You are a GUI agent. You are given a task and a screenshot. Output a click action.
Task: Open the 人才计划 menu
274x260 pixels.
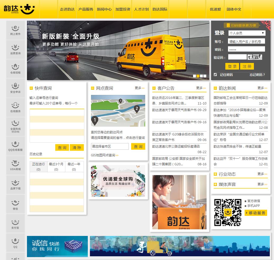[141, 9]
